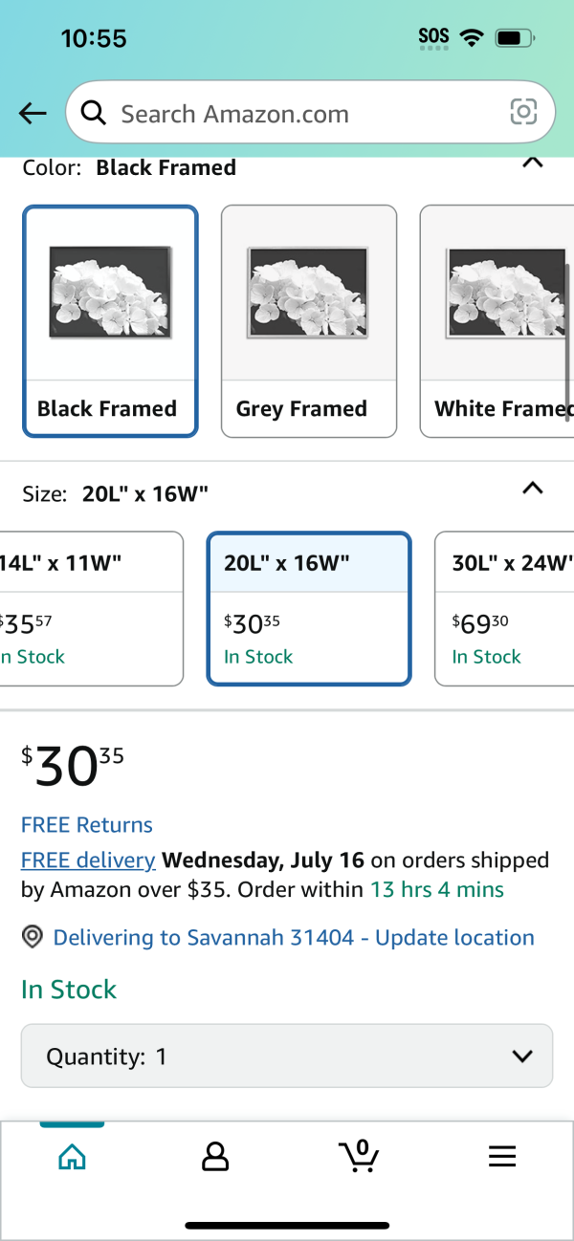Update delivery location to Savannah link
Screen dimensions: 574x1241
tap(294, 938)
